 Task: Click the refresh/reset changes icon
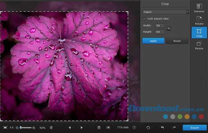(149, 128)
